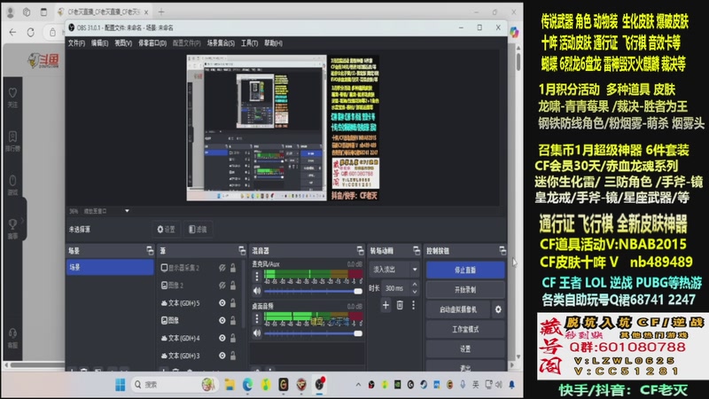Click 开始录制 to start recording

[465, 290]
